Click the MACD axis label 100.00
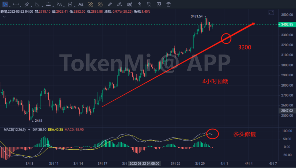Image resolution: width=296 pixels, height=168 pixels. [287, 131]
